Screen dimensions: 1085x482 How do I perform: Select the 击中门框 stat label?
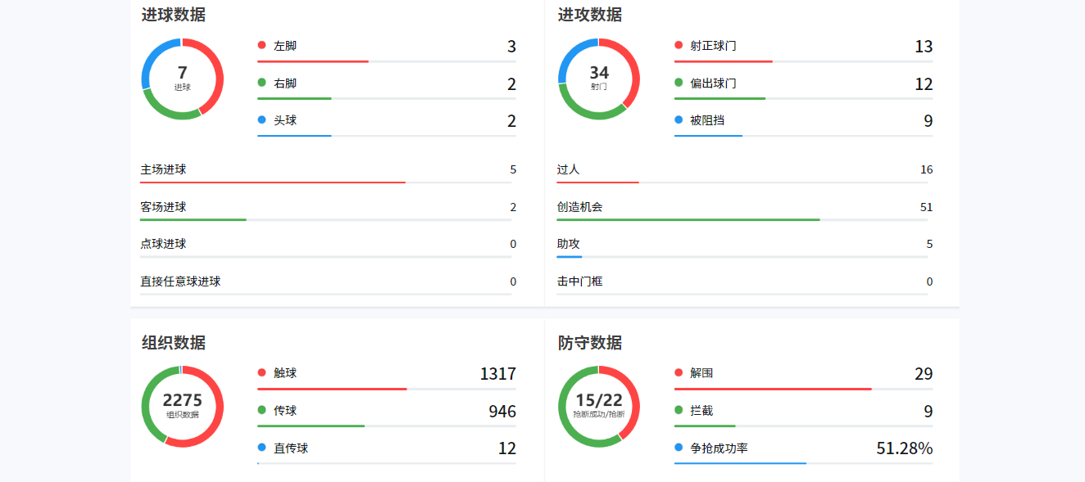click(x=579, y=282)
